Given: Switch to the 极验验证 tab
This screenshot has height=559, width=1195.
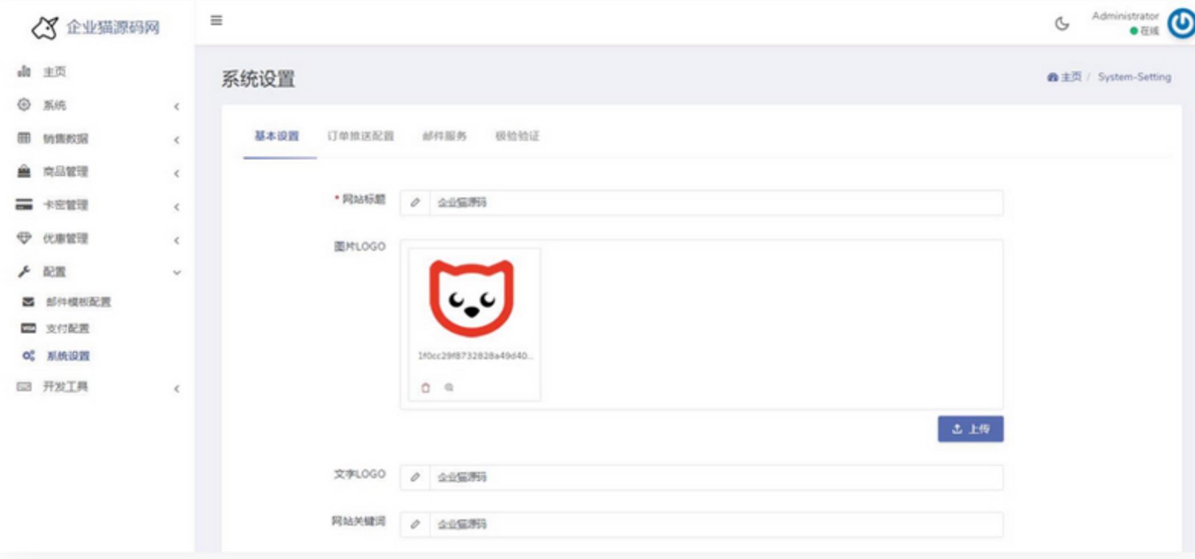Looking at the screenshot, I should [x=517, y=136].
